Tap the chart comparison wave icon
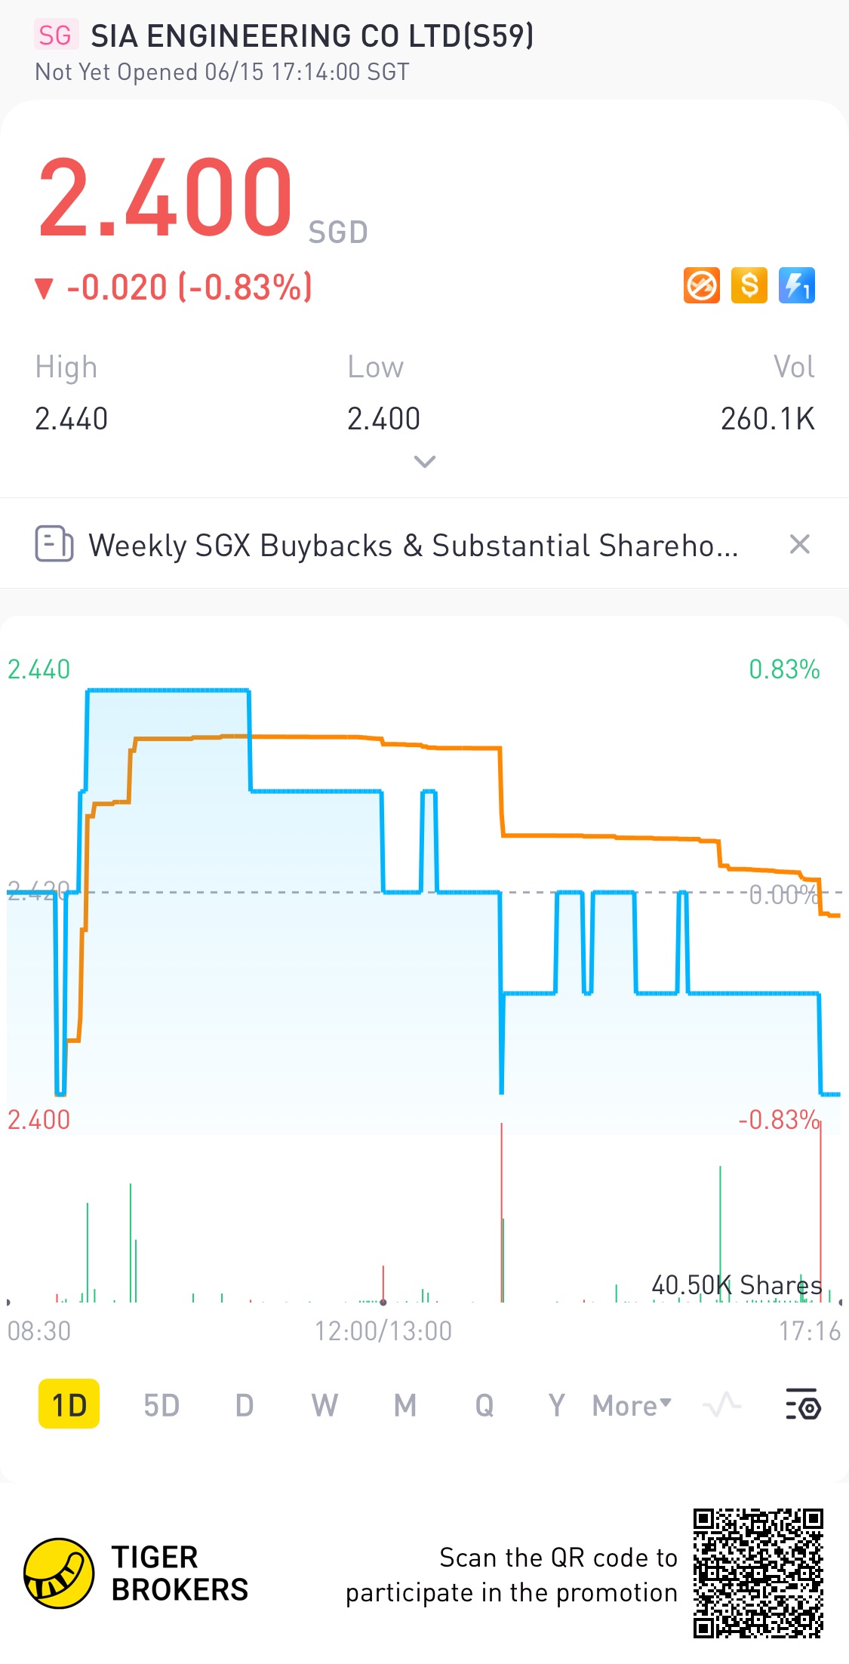The image size is (849, 1664). 721,1405
